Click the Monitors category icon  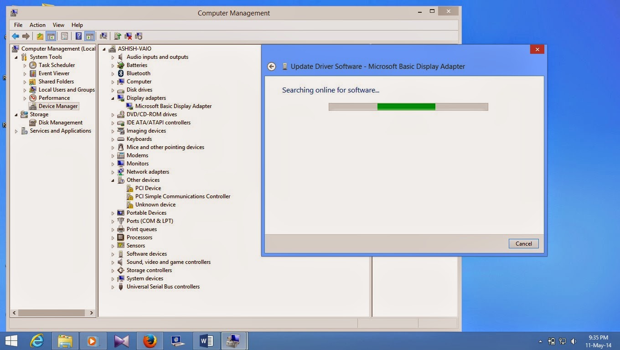121,164
